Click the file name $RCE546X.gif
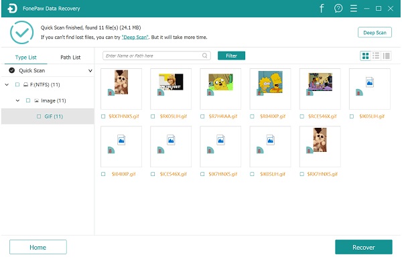The image size is (402, 259). [322, 116]
